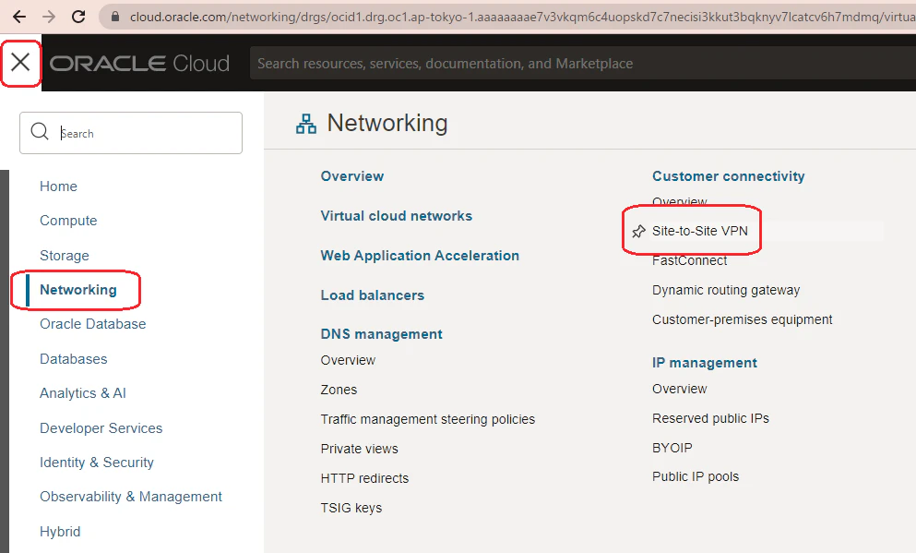Click the Customer connectivity heading link
This screenshot has height=553, width=916.
click(729, 176)
